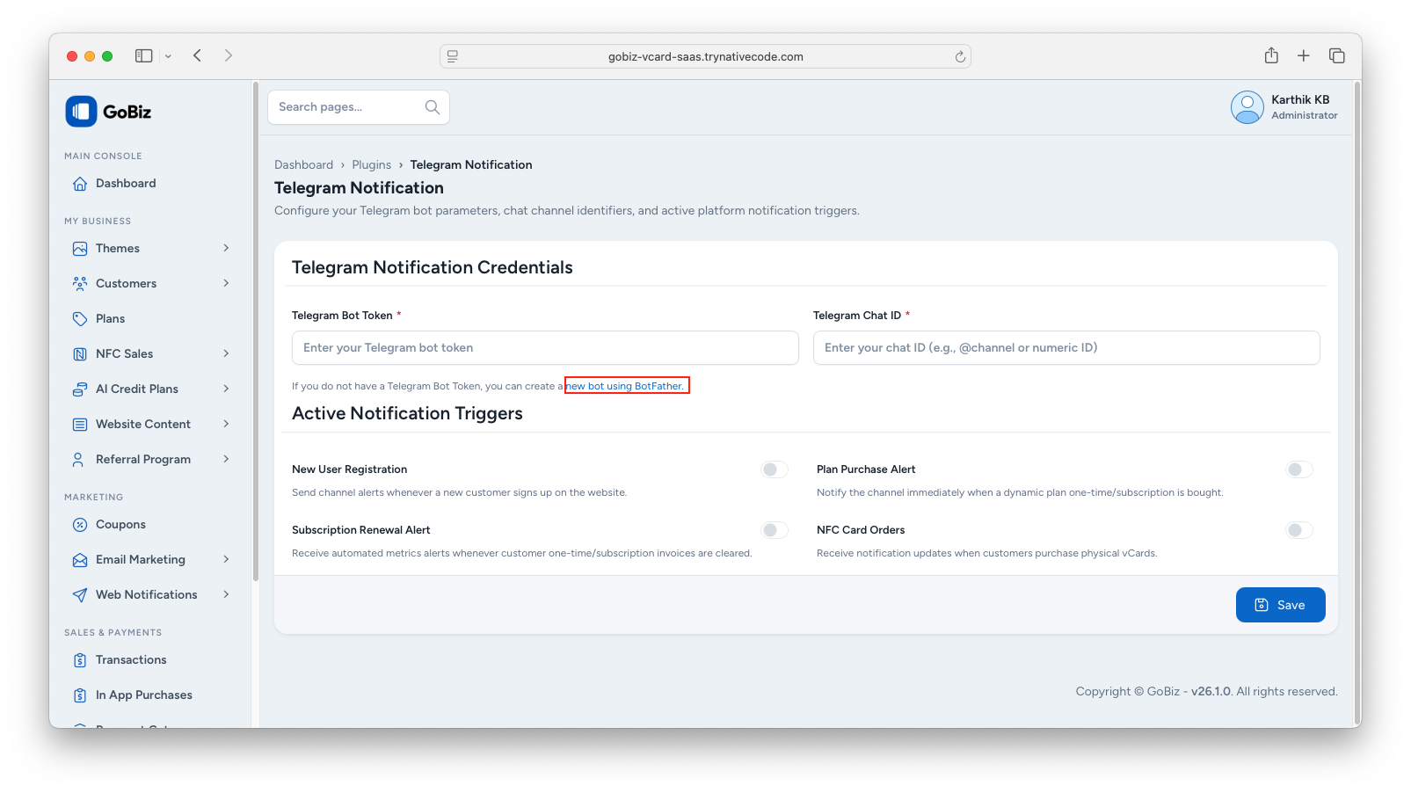Screen dimensions: 1411x793
Task: Click the GoBiz brand name text
Action: 127,112
